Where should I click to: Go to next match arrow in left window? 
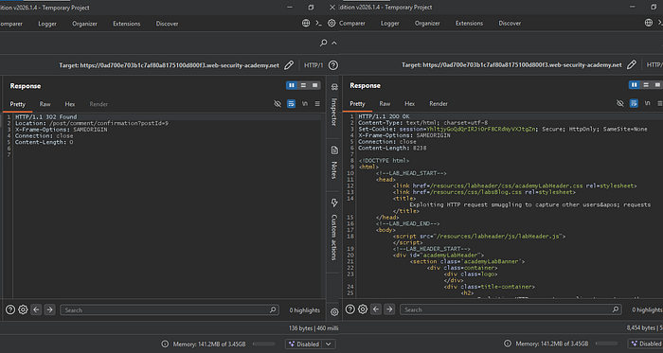coord(49,309)
